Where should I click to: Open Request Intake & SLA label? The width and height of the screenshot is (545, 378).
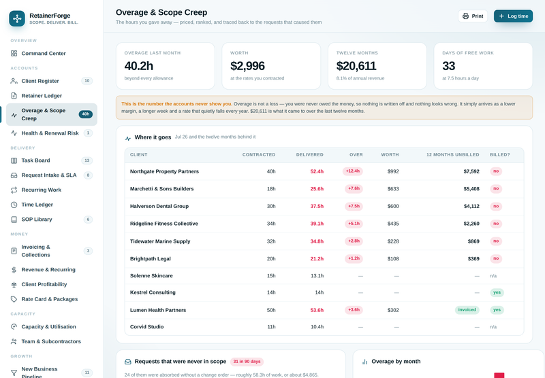coord(49,175)
